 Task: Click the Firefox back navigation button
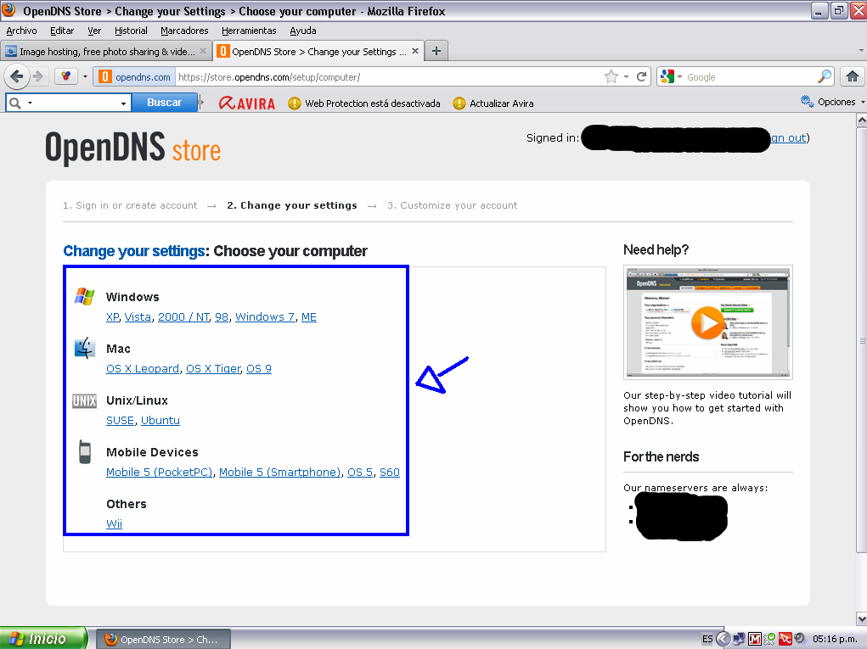pyautogui.click(x=17, y=76)
